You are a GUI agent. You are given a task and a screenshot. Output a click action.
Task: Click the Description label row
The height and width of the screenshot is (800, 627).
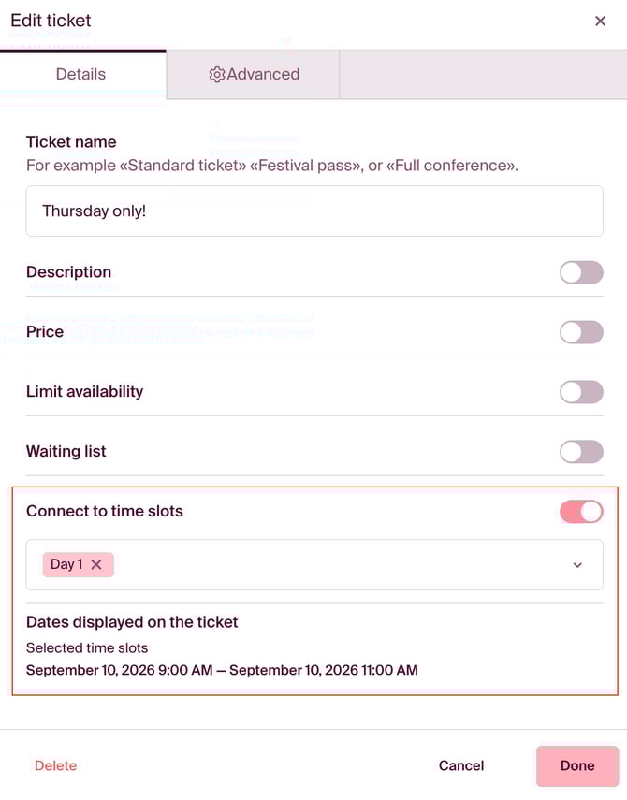68,272
